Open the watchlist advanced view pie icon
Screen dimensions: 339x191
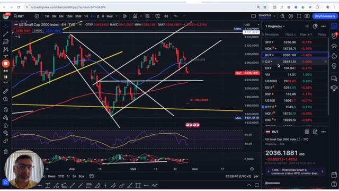[315, 26]
